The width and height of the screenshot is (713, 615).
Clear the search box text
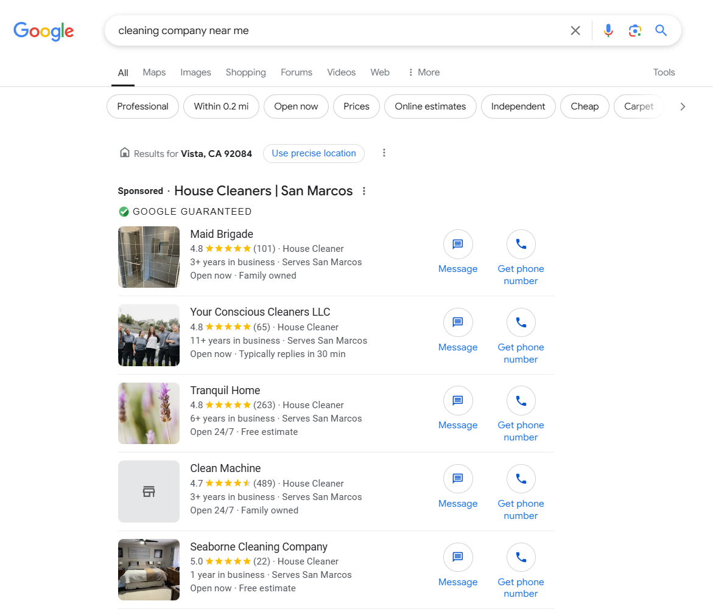click(575, 30)
